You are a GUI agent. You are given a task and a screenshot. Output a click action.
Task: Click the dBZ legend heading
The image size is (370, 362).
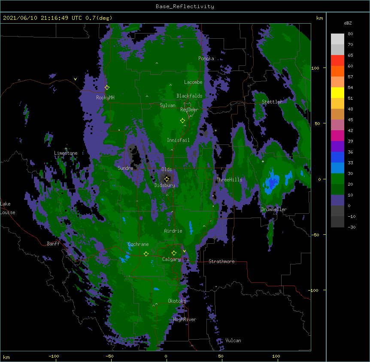[x=348, y=23]
